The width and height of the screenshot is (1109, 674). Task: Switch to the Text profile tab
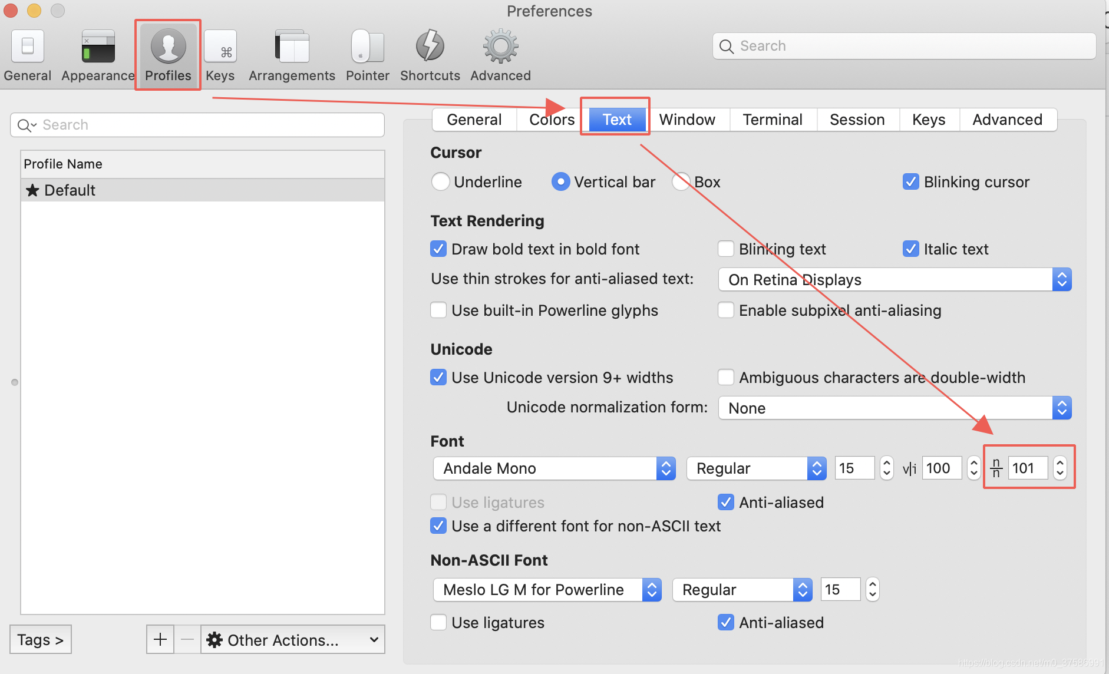point(617,120)
